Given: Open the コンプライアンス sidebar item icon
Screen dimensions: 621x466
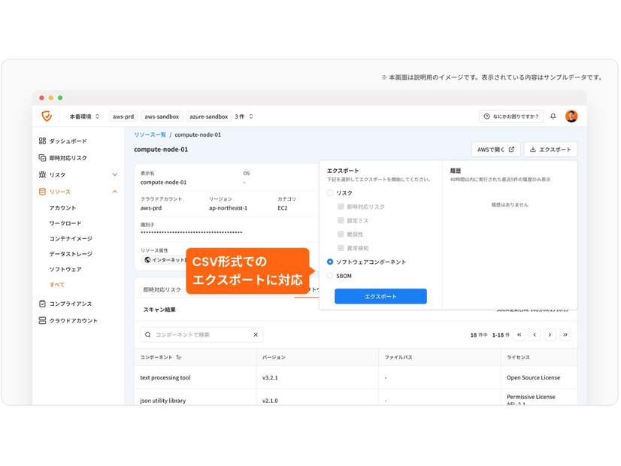Looking at the screenshot, I should 44,304.
